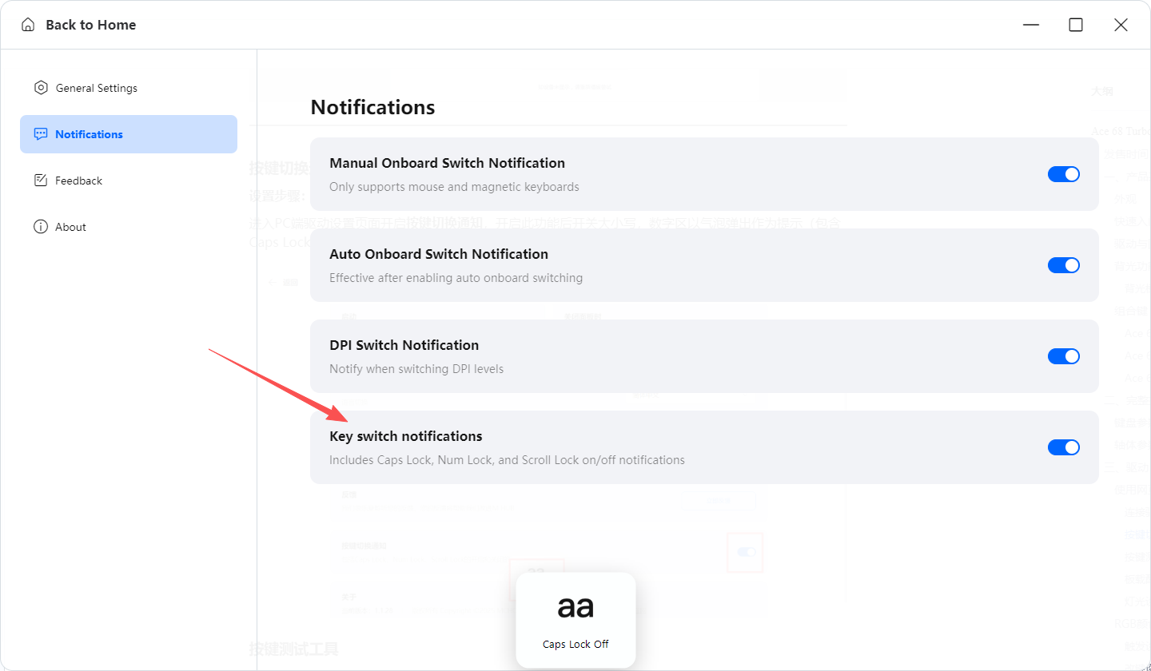The image size is (1151, 671).
Task: Maximize the settings window
Action: (x=1076, y=25)
